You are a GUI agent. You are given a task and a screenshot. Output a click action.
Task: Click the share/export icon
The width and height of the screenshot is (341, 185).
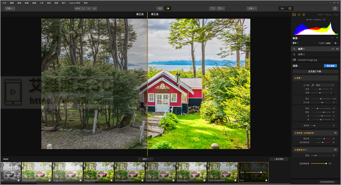335,8
